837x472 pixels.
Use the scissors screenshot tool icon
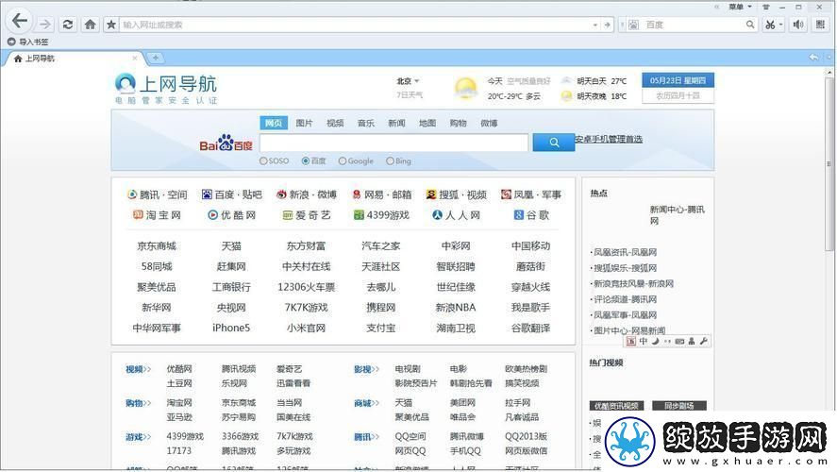pos(769,25)
